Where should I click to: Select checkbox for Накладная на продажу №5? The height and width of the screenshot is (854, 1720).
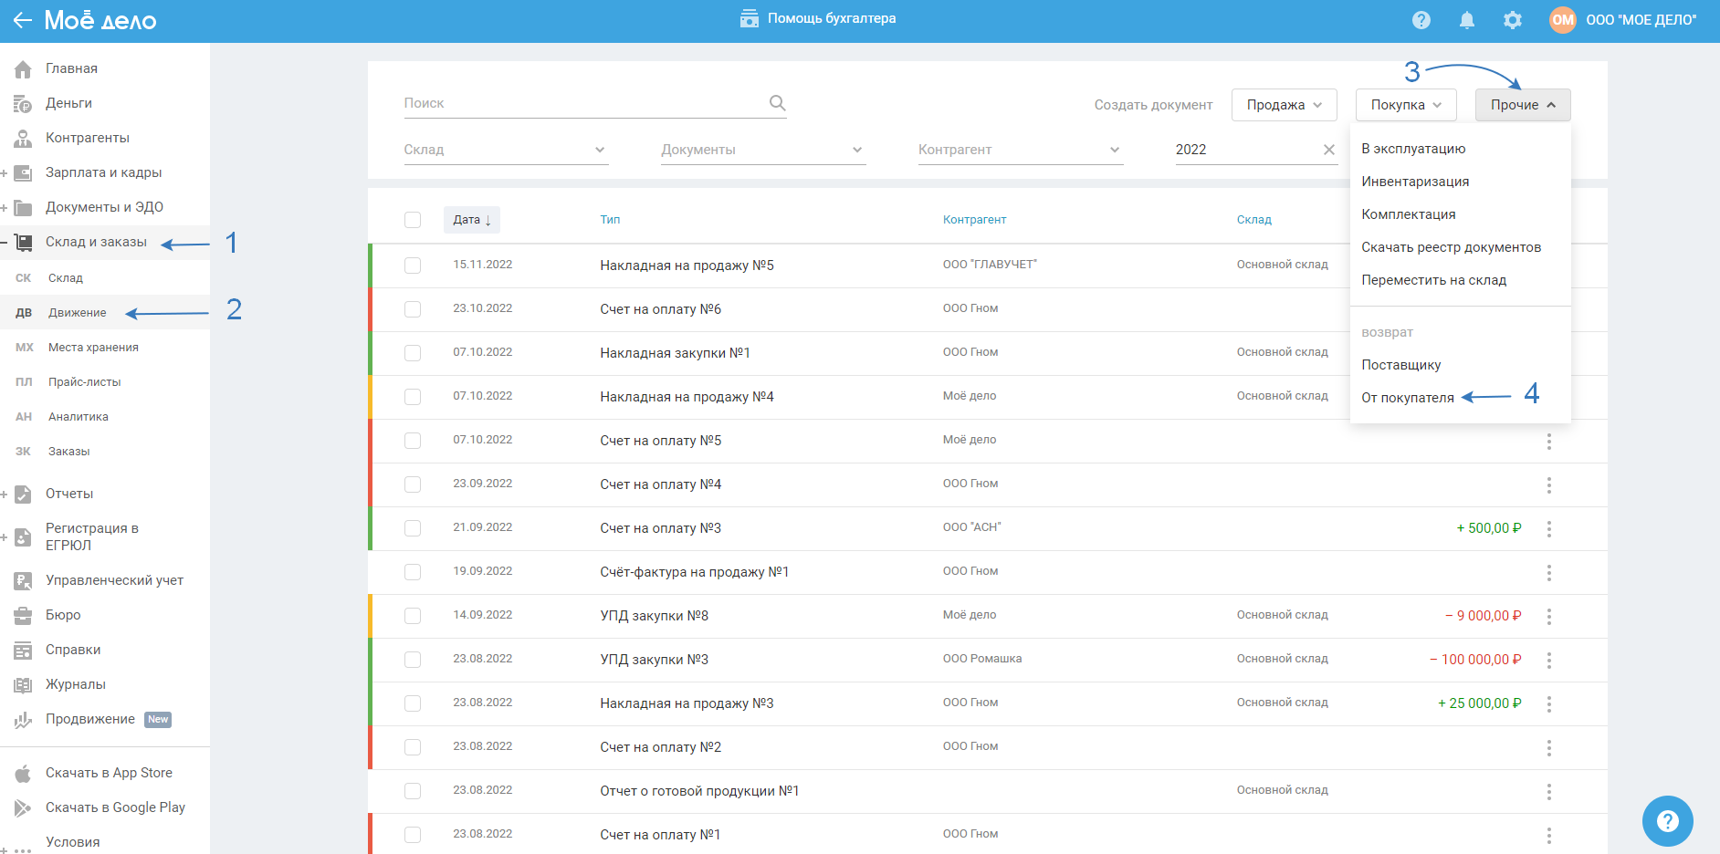point(413,266)
